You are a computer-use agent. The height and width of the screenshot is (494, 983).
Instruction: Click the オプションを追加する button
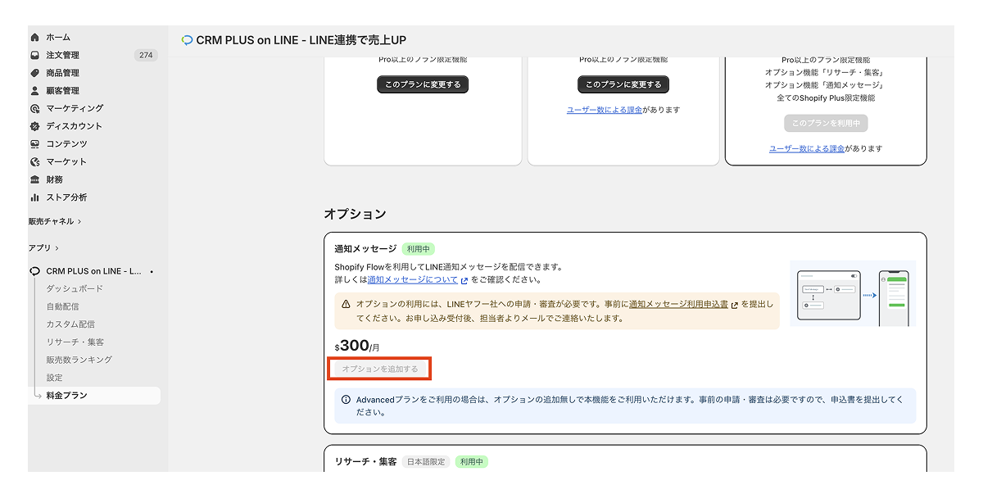pos(380,369)
